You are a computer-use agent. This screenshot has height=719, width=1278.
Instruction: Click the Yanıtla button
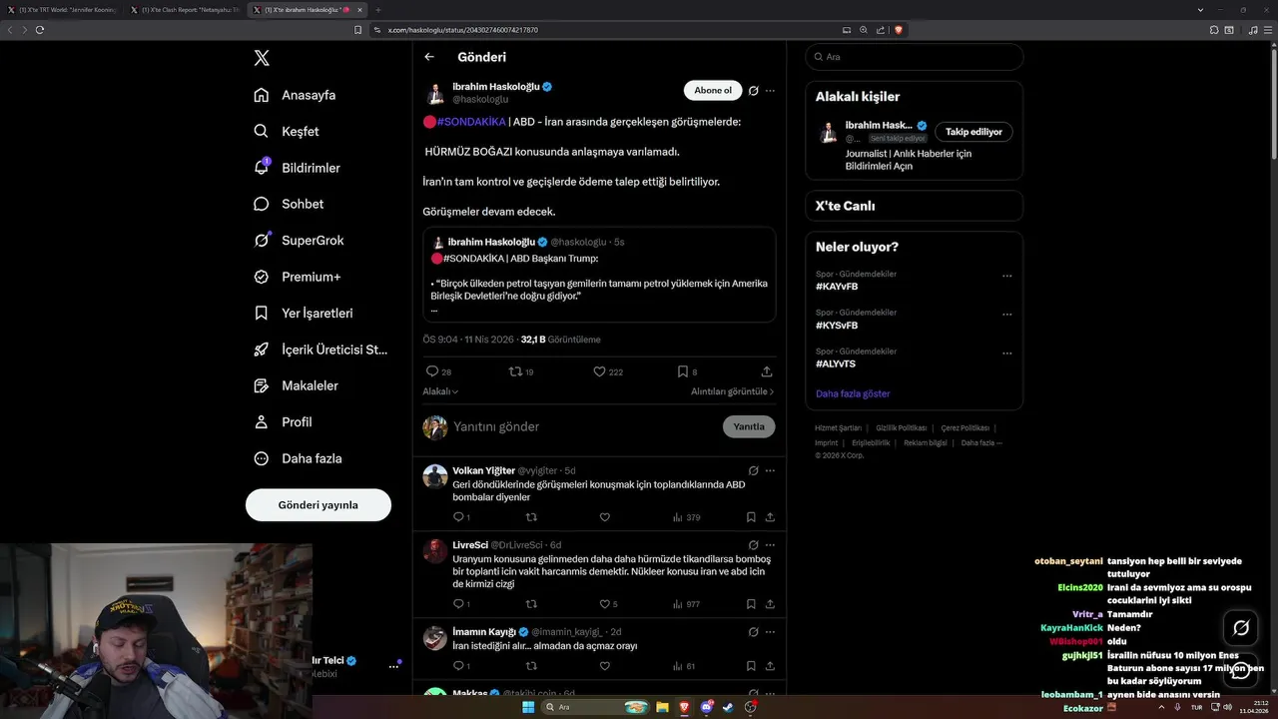pos(749,426)
